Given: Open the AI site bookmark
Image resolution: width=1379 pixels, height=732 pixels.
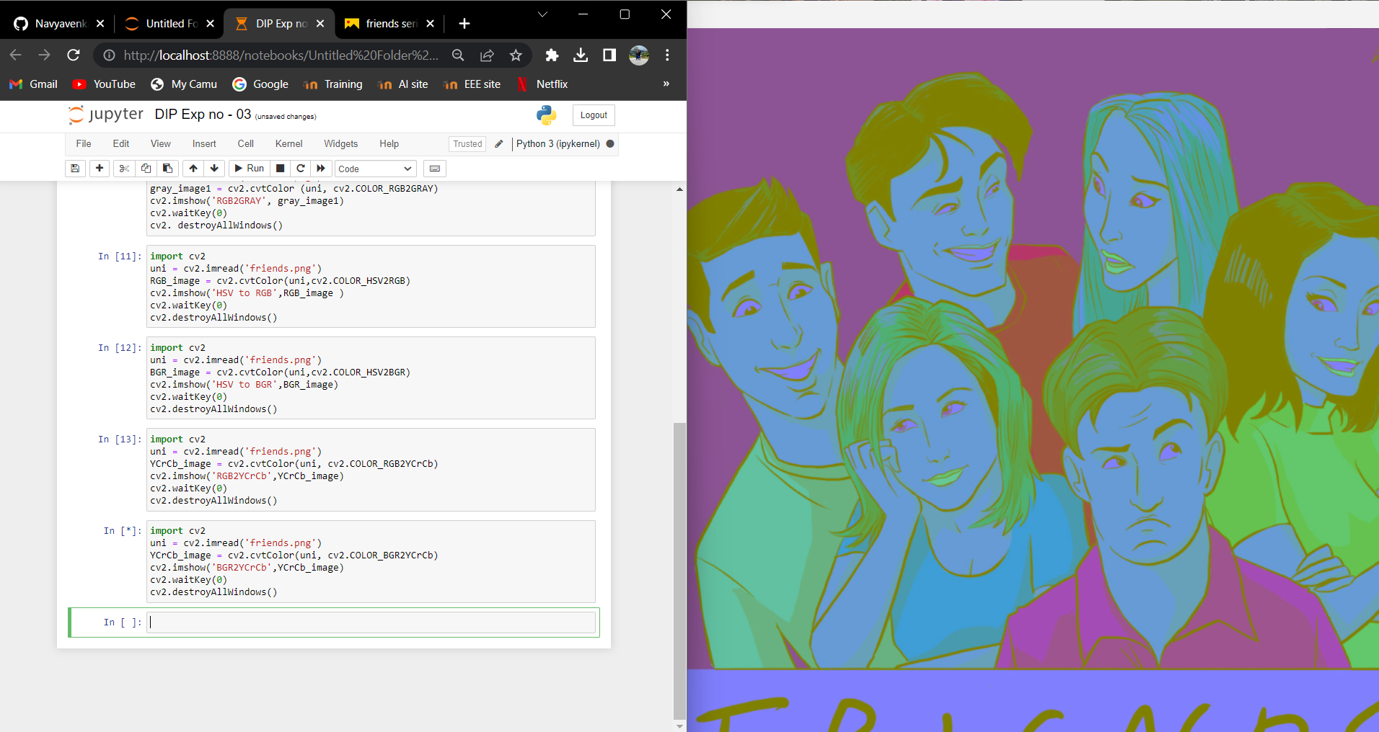Looking at the screenshot, I should (403, 84).
